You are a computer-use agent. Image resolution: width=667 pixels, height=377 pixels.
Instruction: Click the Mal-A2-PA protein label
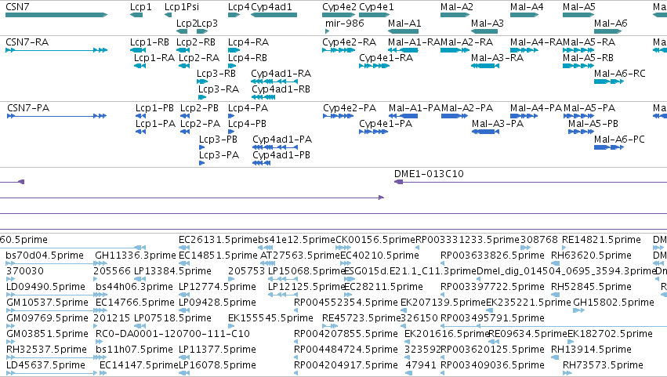point(467,108)
